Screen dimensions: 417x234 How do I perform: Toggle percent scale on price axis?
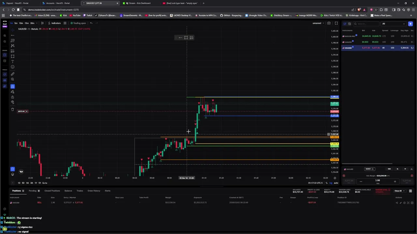tap(327, 183)
